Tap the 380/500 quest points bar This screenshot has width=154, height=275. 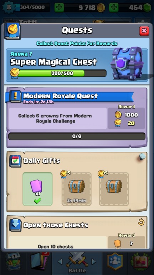tap(62, 73)
